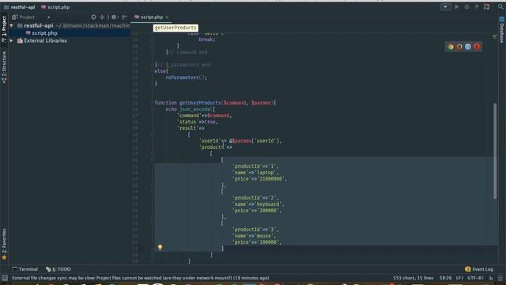This screenshot has width=506, height=285.
Task: Click the status bar sync warning message
Action: coord(141,278)
